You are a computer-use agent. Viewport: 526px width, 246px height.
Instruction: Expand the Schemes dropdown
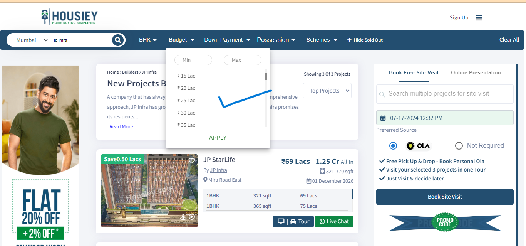[x=322, y=40]
